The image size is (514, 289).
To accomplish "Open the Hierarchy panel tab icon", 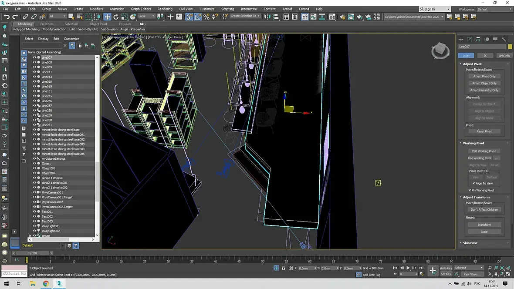I will tap(478, 39).
